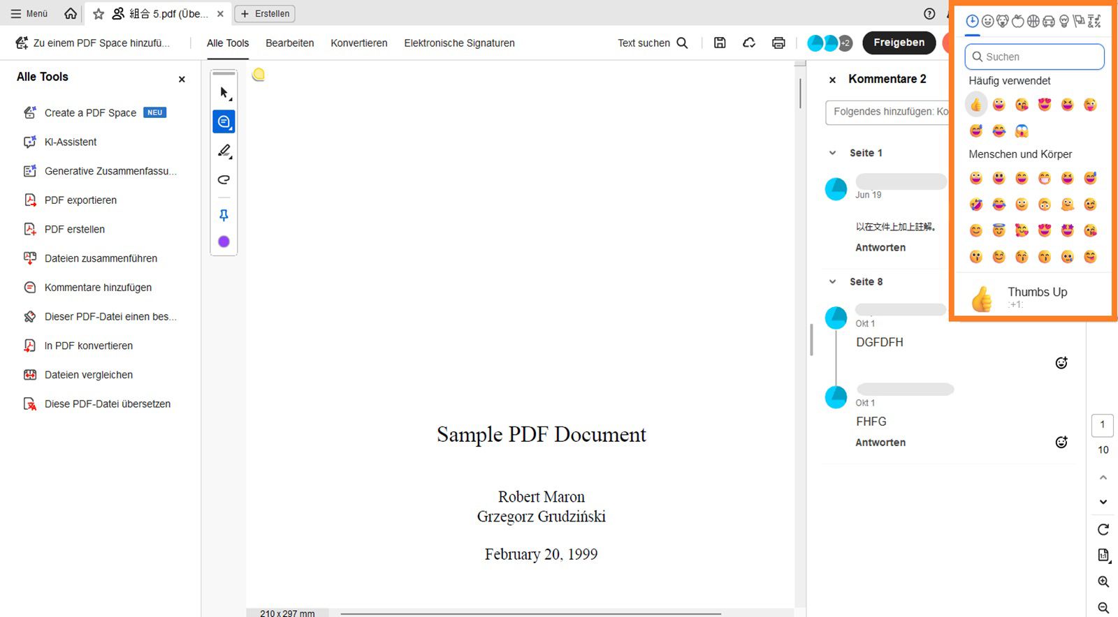Image resolution: width=1118 pixels, height=617 pixels.
Task: Go to previous page with up chevron
Action: point(1103,477)
